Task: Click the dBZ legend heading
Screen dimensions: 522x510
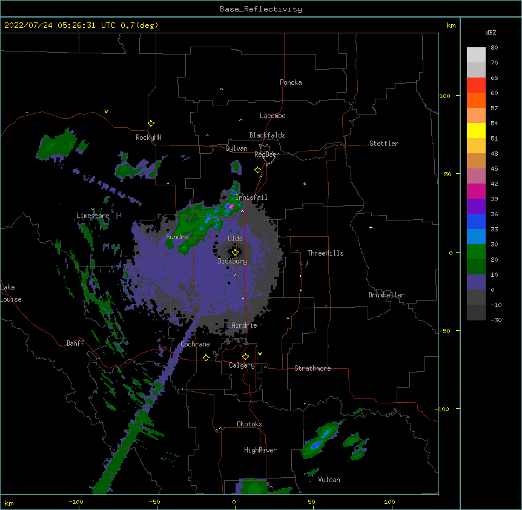Action: click(x=491, y=33)
